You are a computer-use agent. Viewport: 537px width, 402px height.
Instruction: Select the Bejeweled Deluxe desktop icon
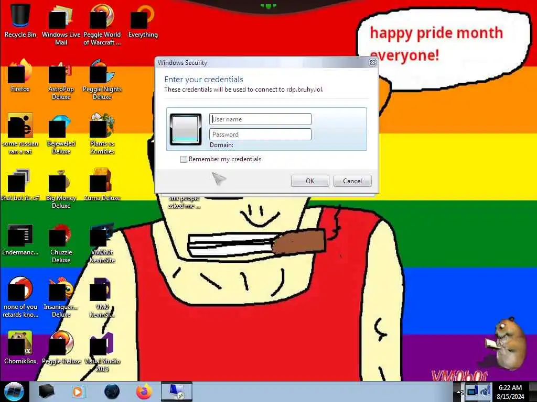[61, 133]
